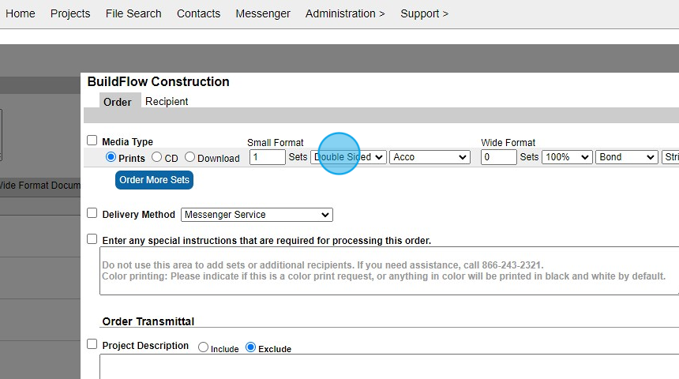
Task: Select Include for Project Description
Action: click(204, 347)
